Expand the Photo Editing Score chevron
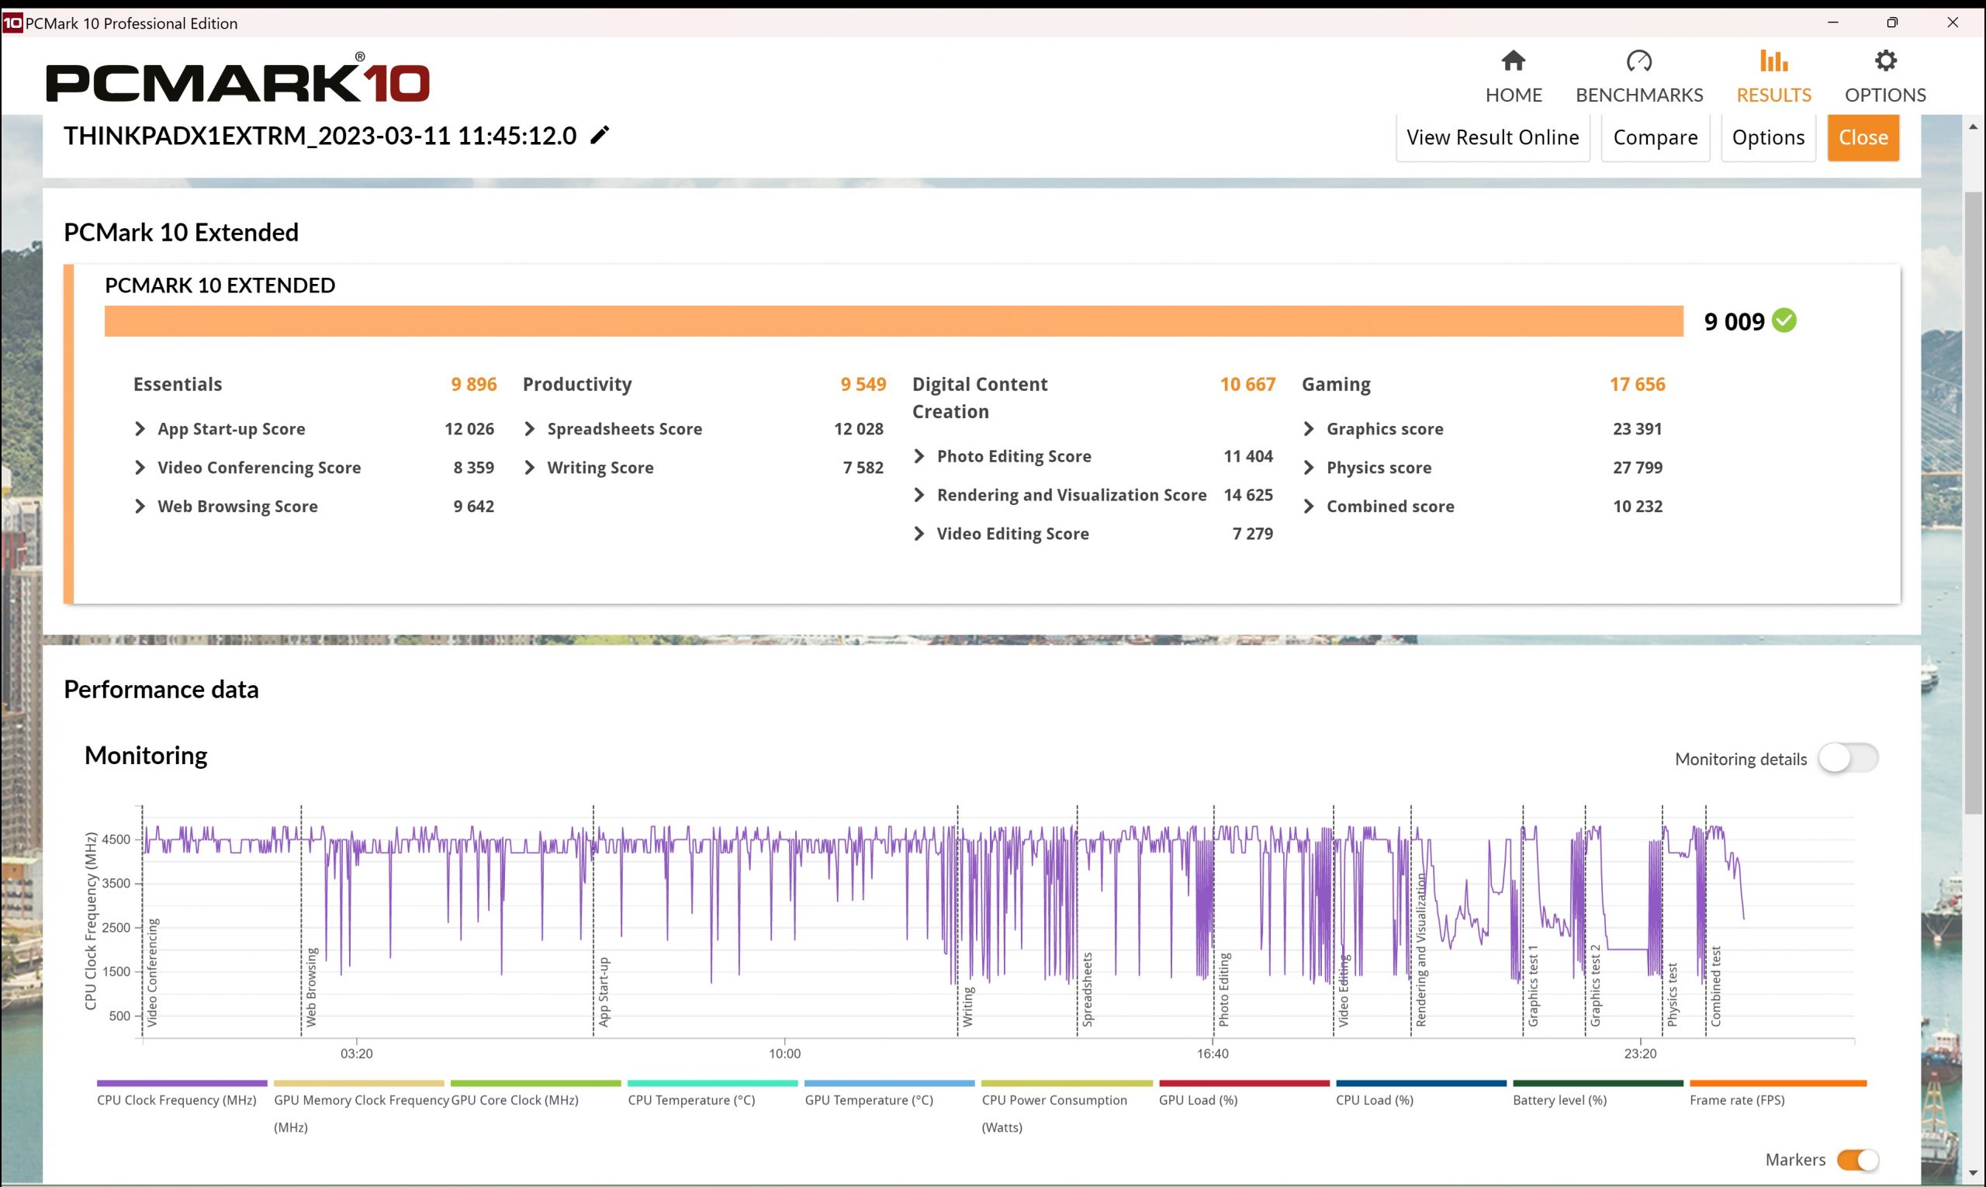This screenshot has width=1986, height=1187. [x=919, y=456]
